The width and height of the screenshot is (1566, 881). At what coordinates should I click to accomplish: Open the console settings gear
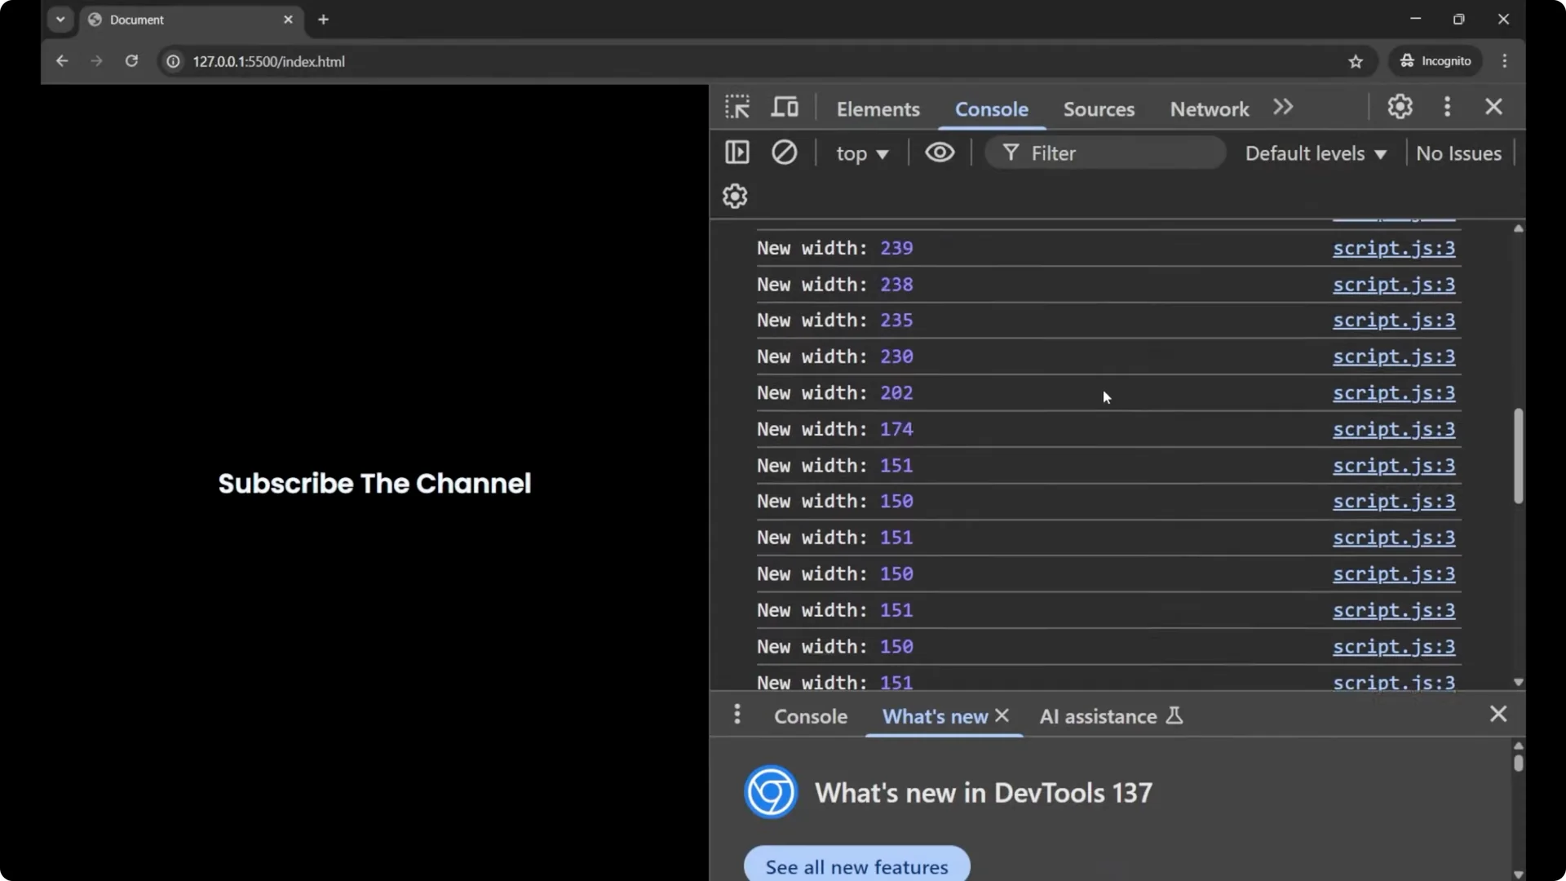point(735,197)
